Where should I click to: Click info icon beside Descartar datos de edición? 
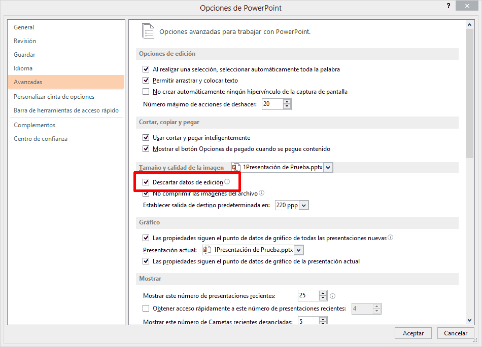[227, 182]
